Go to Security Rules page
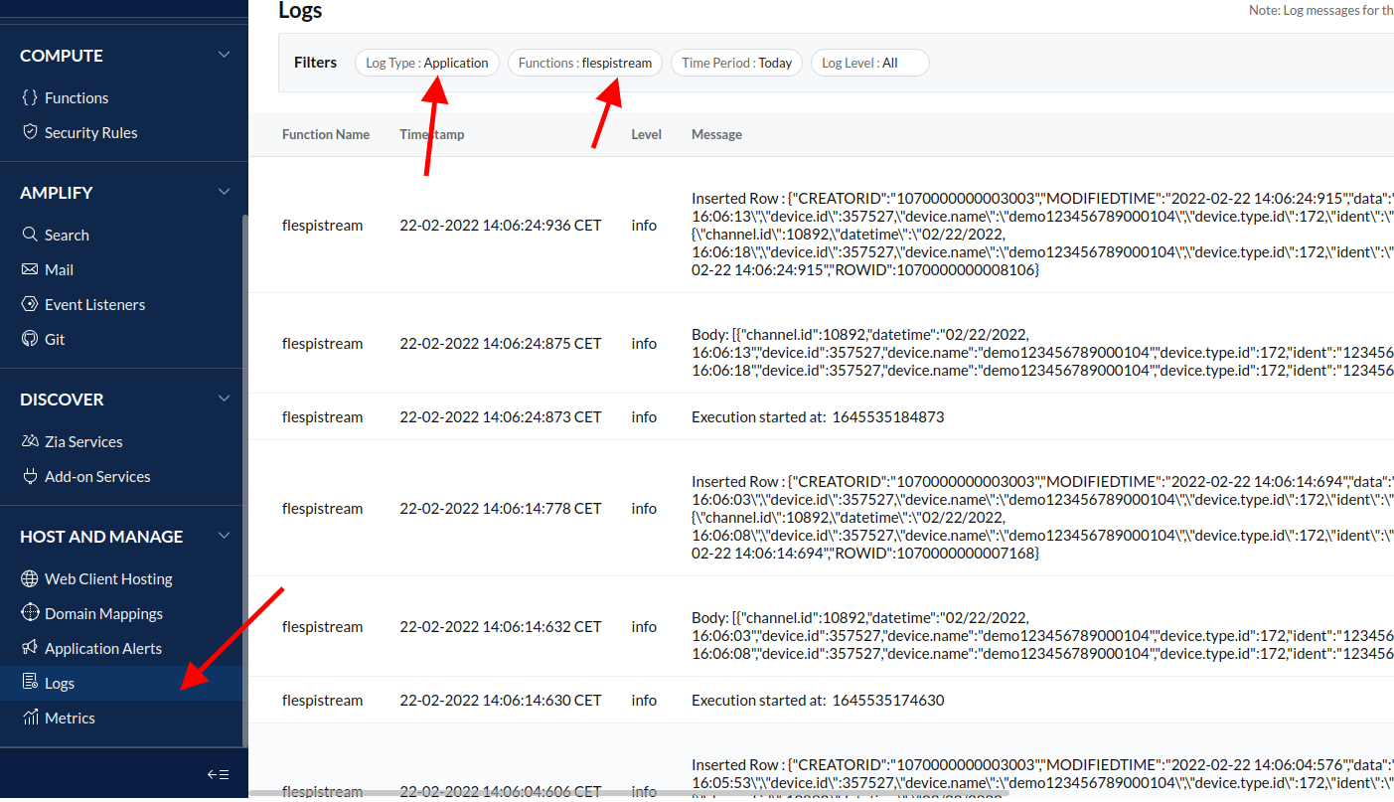Viewport: 1394px width, 802px height. click(x=90, y=132)
